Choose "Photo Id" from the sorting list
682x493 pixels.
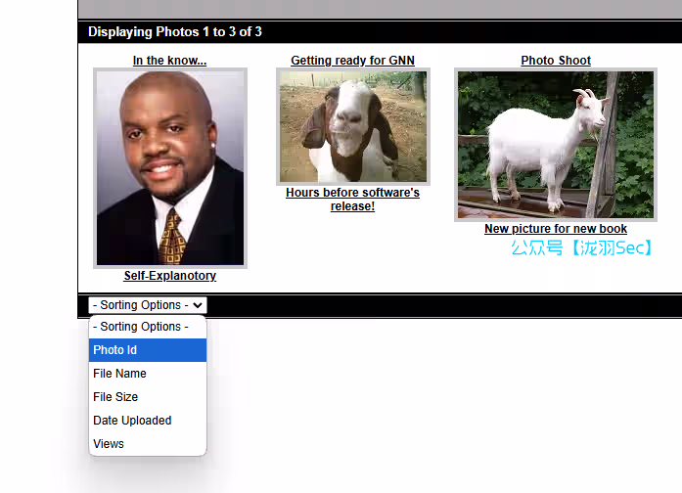(147, 350)
